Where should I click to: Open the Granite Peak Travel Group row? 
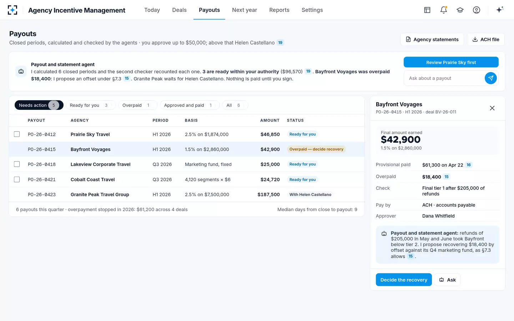tap(187, 194)
